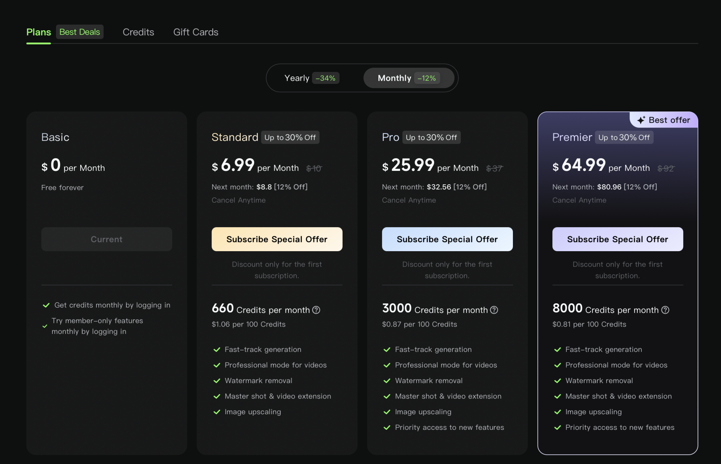Subscribe to the Premier special offer
This screenshot has width=721, height=464.
tap(617, 239)
